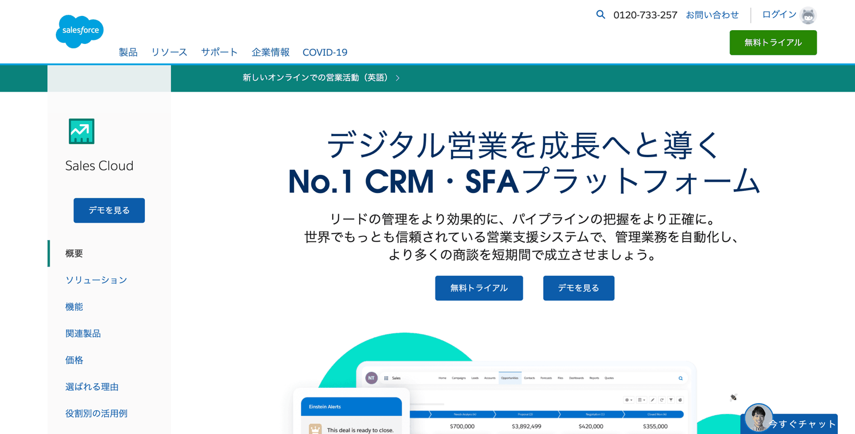Open the リソース navigation menu
The width and height of the screenshot is (855, 434).
point(169,52)
